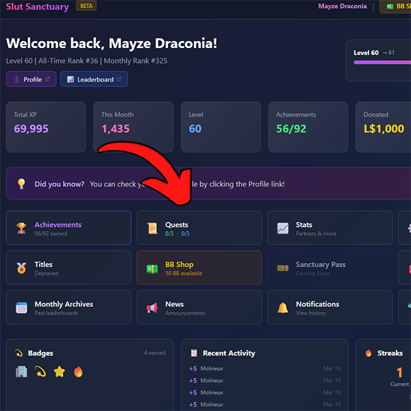Select the first Molineux recent activity entry
The height and width of the screenshot is (411, 411).
pyautogui.click(x=212, y=369)
